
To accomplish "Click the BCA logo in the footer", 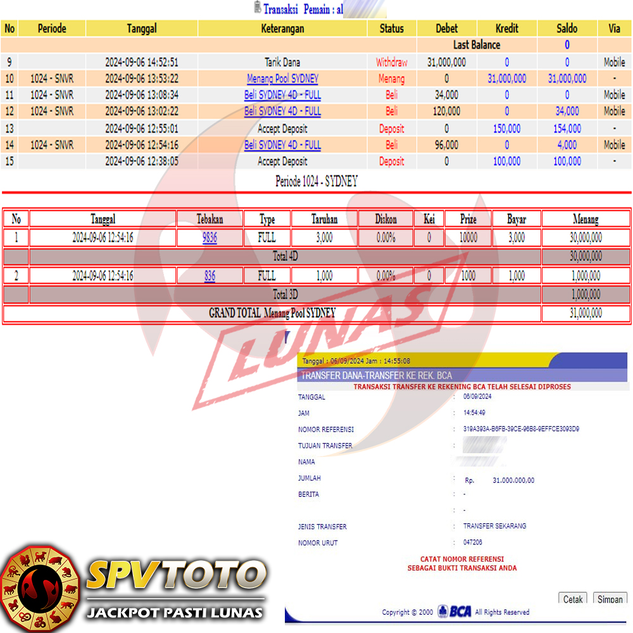I will (461, 611).
